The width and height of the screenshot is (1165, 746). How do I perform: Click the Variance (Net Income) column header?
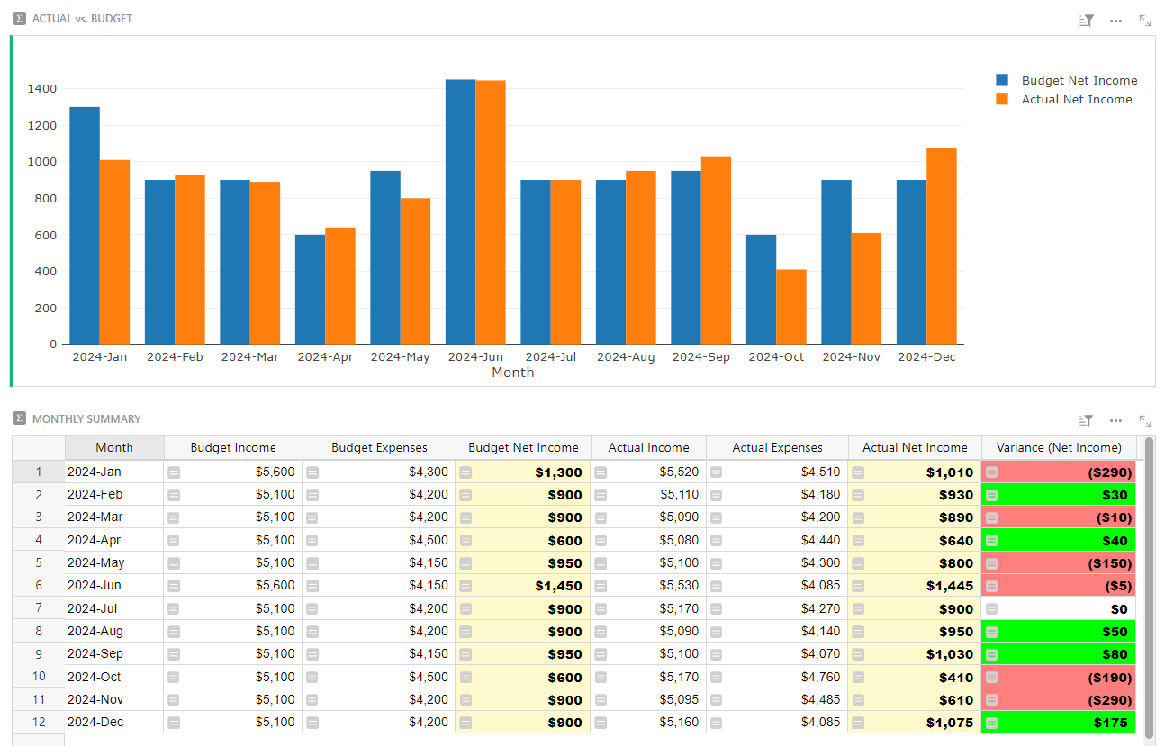(x=1058, y=447)
